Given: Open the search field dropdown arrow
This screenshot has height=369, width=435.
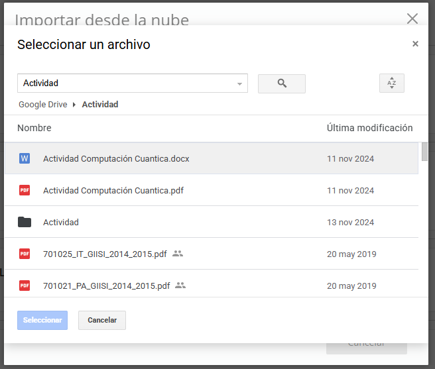Looking at the screenshot, I should tap(239, 84).
